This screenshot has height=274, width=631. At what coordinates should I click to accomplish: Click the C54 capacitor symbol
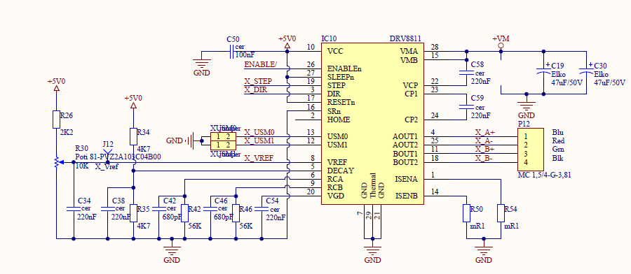click(262, 208)
